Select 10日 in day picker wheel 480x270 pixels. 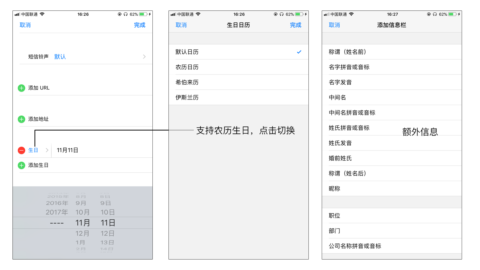click(x=107, y=212)
